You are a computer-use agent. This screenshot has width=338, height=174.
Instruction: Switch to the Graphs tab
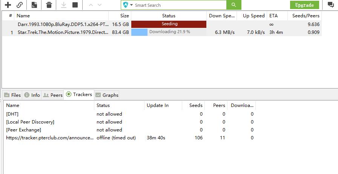pos(107,95)
